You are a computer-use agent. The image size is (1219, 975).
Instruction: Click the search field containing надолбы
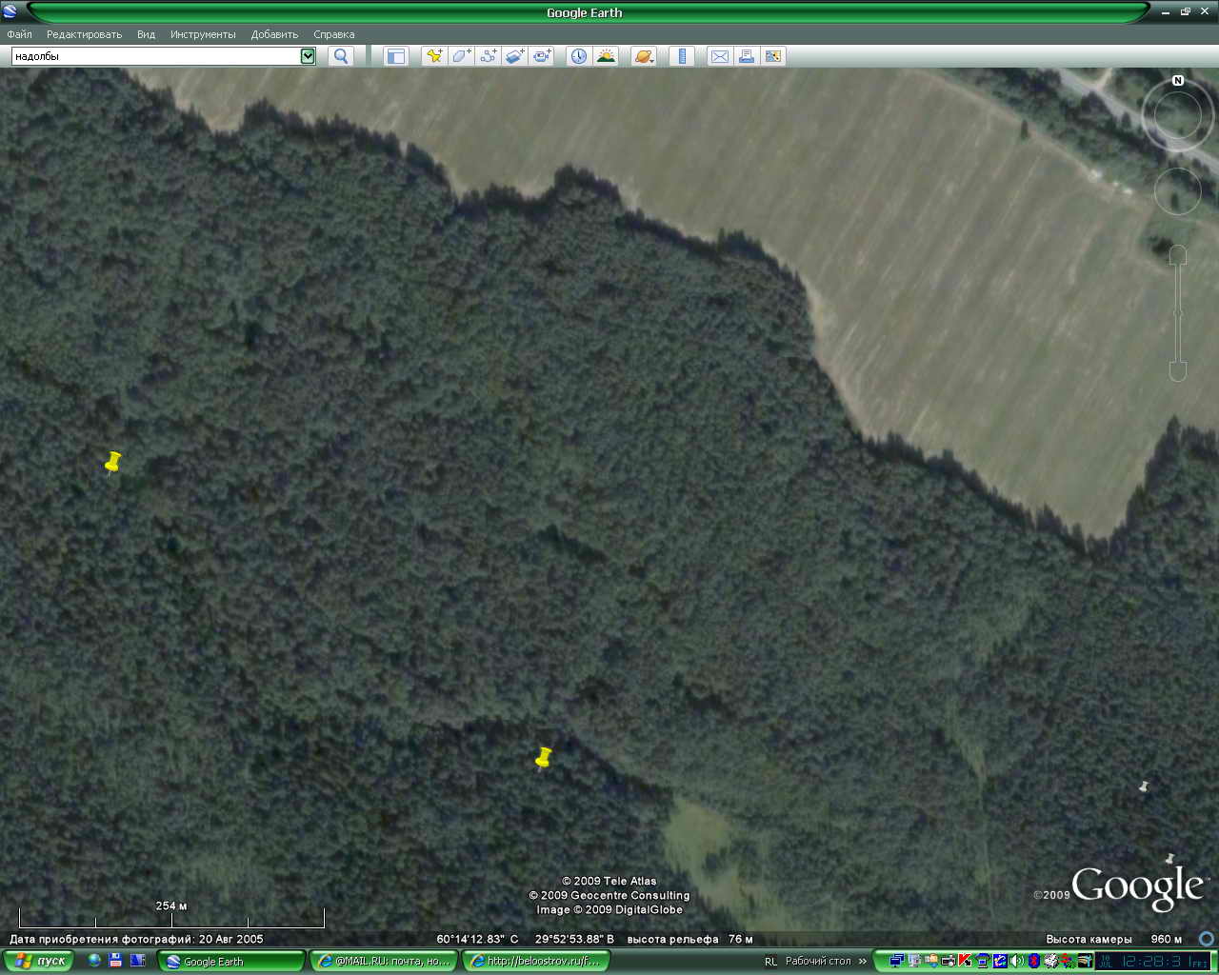pyautogui.click(x=156, y=56)
